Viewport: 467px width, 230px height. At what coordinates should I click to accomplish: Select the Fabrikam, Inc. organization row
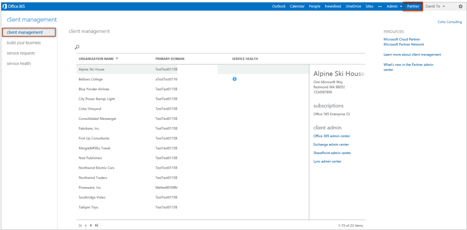click(89, 128)
